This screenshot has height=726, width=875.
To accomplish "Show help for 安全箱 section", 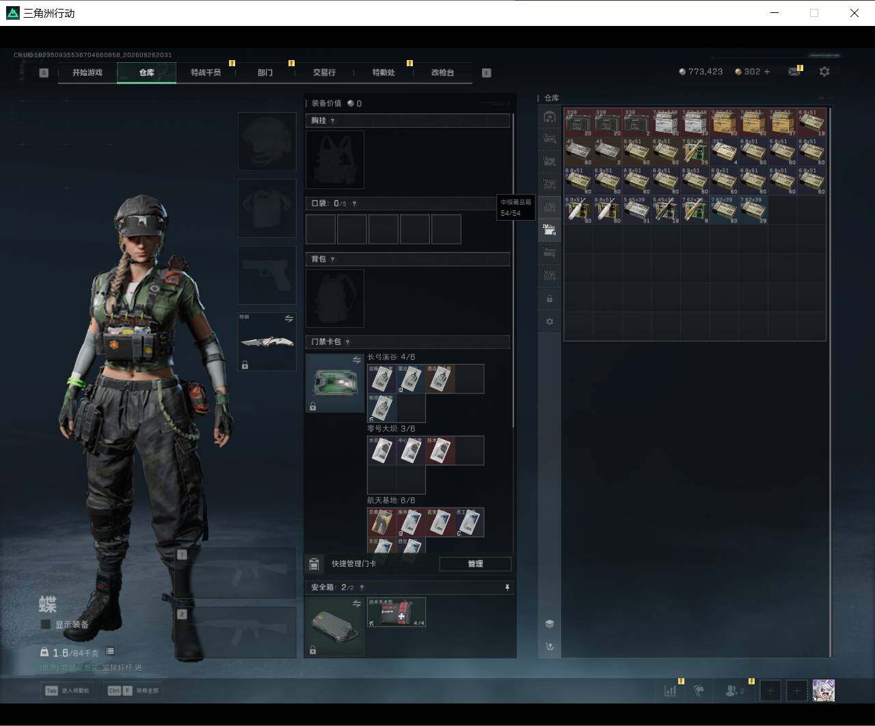I will [x=361, y=587].
